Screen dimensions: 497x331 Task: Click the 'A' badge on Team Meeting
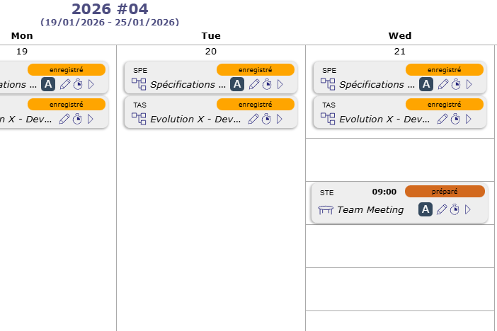[425, 209]
